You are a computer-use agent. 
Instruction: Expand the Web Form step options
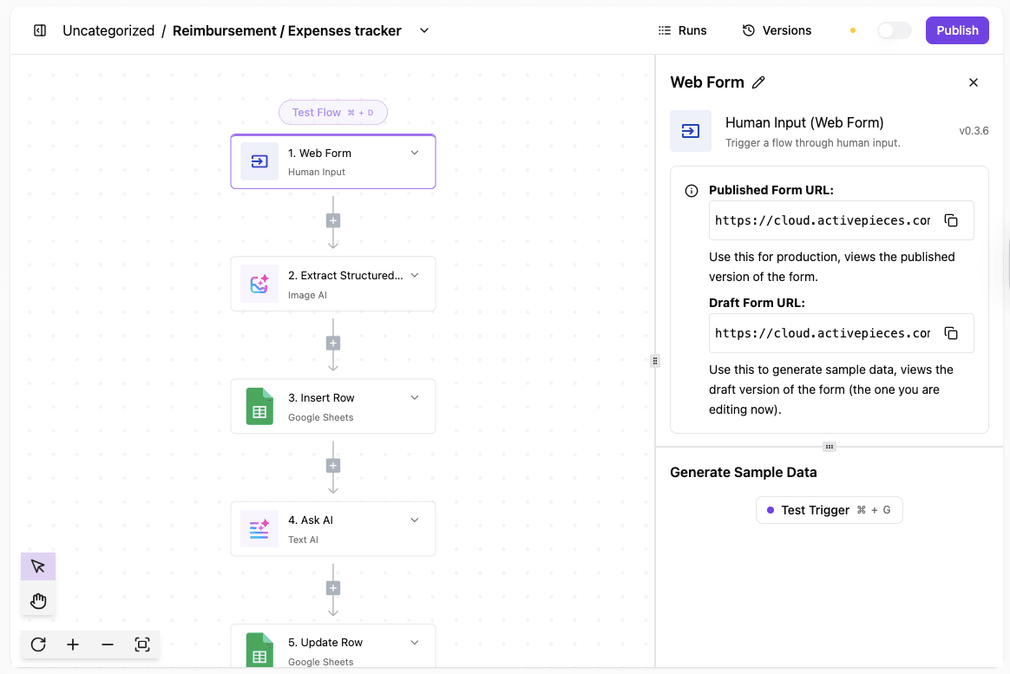[x=414, y=151]
